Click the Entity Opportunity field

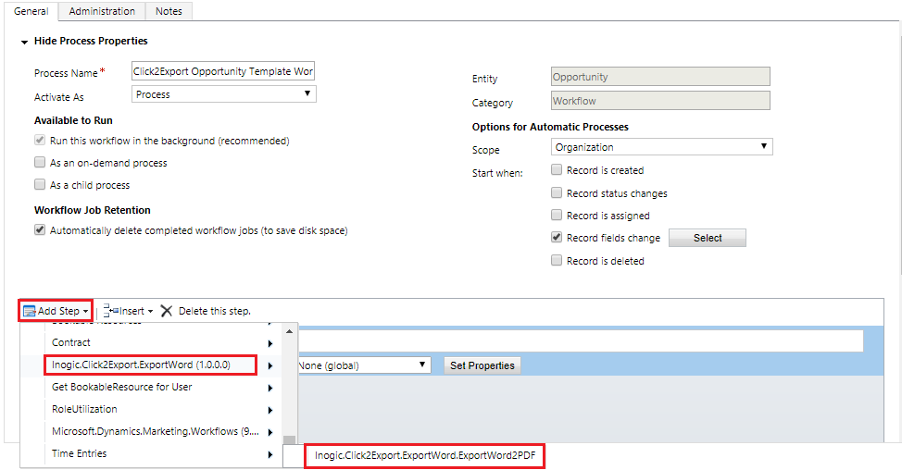coord(660,77)
